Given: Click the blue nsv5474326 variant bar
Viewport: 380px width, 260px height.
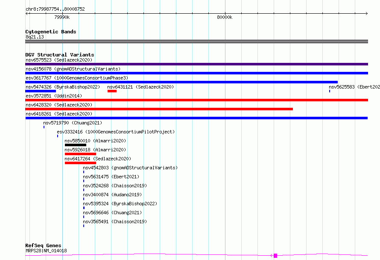Looking at the screenshot, I should coord(41,91).
